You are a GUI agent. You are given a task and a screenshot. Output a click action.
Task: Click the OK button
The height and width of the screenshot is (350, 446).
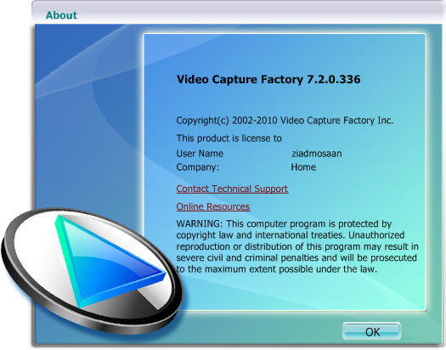pyautogui.click(x=372, y=331)
